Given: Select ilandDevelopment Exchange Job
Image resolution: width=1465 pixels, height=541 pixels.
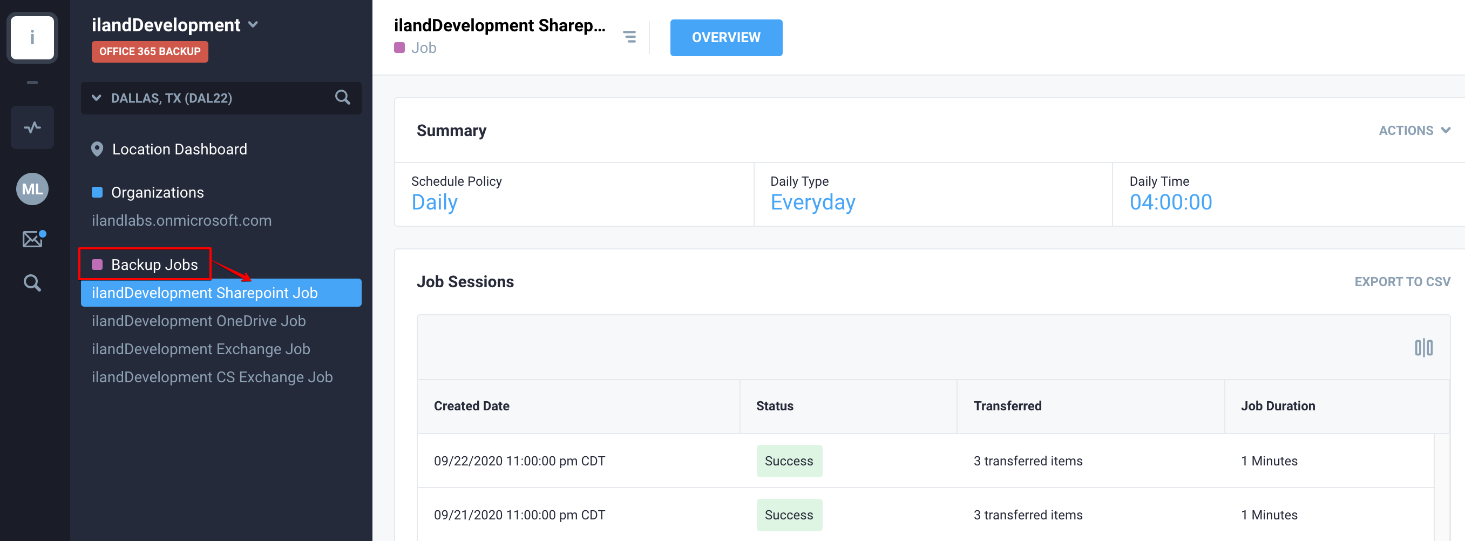Looking at the screenshot, I should point(201,349).
